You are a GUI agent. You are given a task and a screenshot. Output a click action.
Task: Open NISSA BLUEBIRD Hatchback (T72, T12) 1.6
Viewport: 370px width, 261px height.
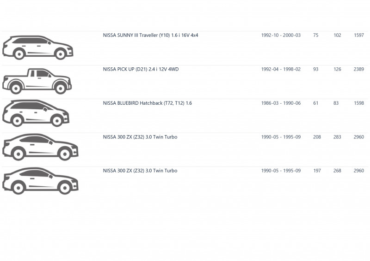(147, 103)
